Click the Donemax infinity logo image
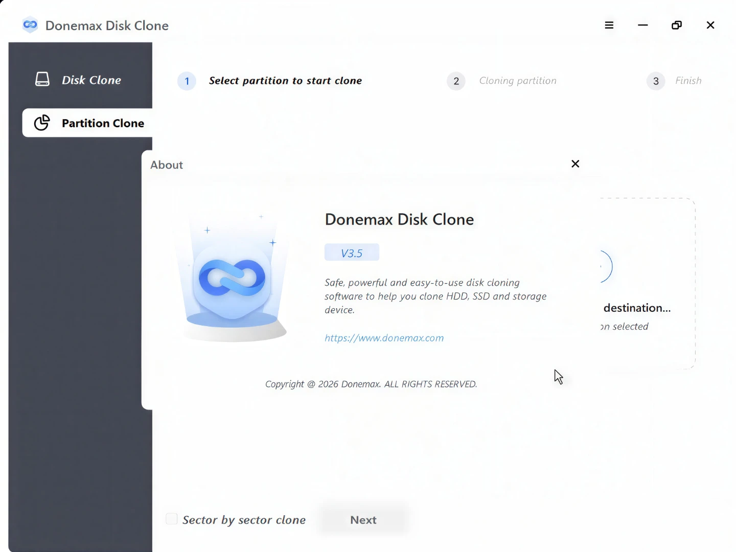 [x=232, y=279]
